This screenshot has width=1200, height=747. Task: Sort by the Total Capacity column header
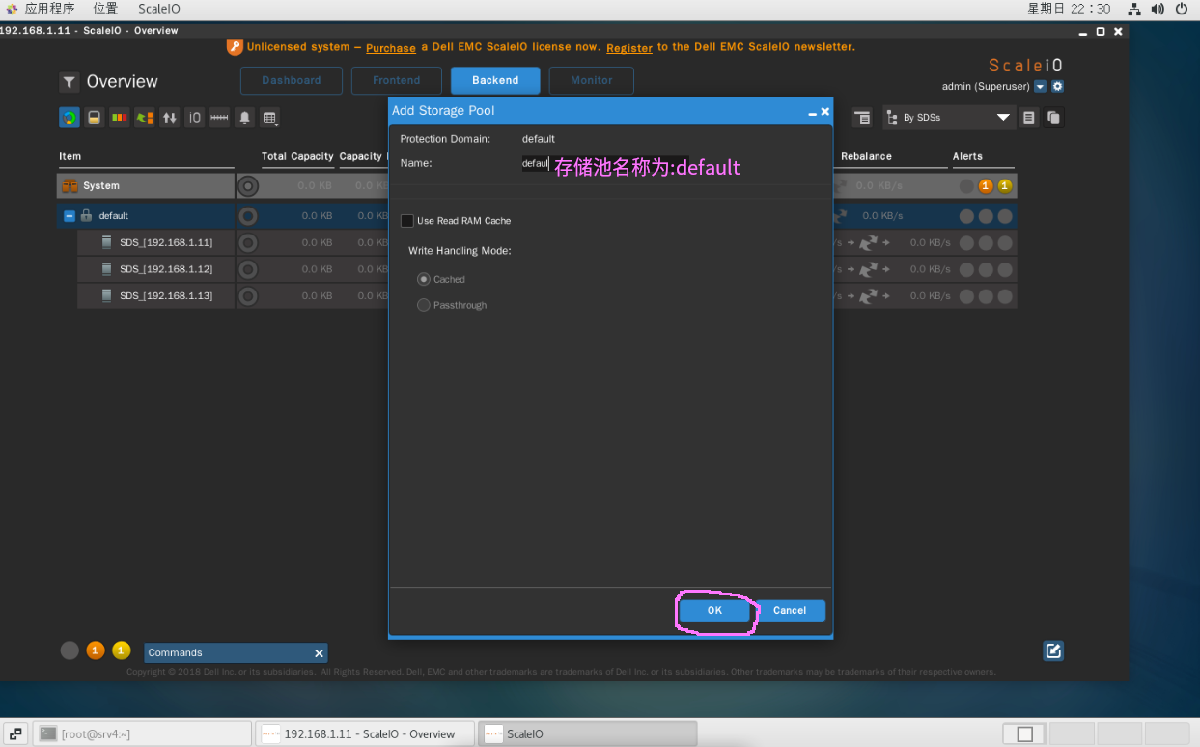(x=297, y=156)
